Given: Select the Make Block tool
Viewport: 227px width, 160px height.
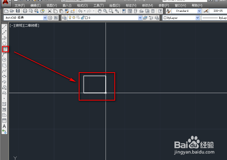Looking at the screenshot, I should pos(4,93).
